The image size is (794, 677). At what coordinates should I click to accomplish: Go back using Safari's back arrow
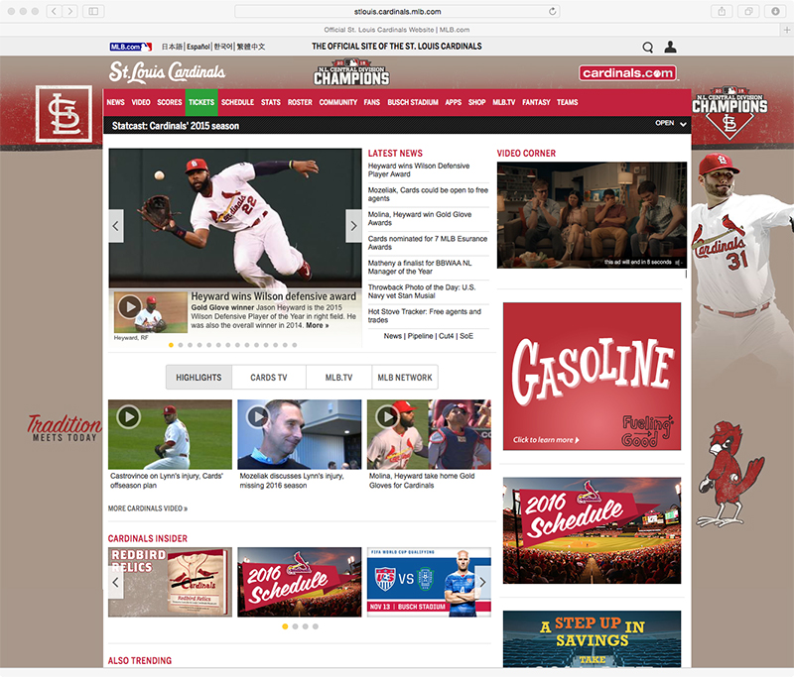click(x=55, y=11)
